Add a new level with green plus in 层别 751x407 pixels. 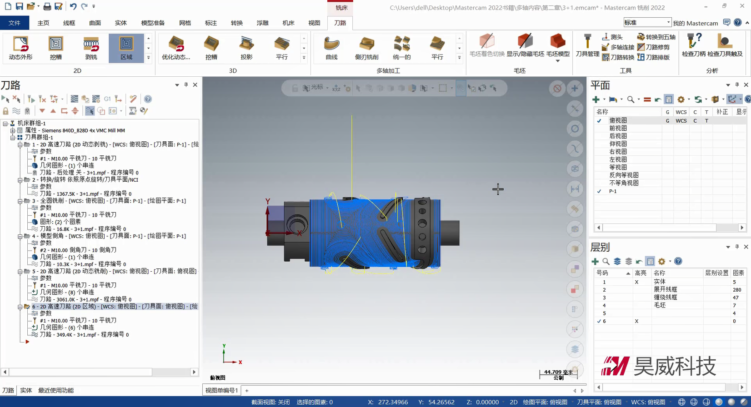point(595,261)
